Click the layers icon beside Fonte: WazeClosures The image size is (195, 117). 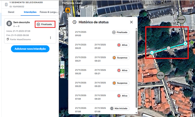coord(8,39)
